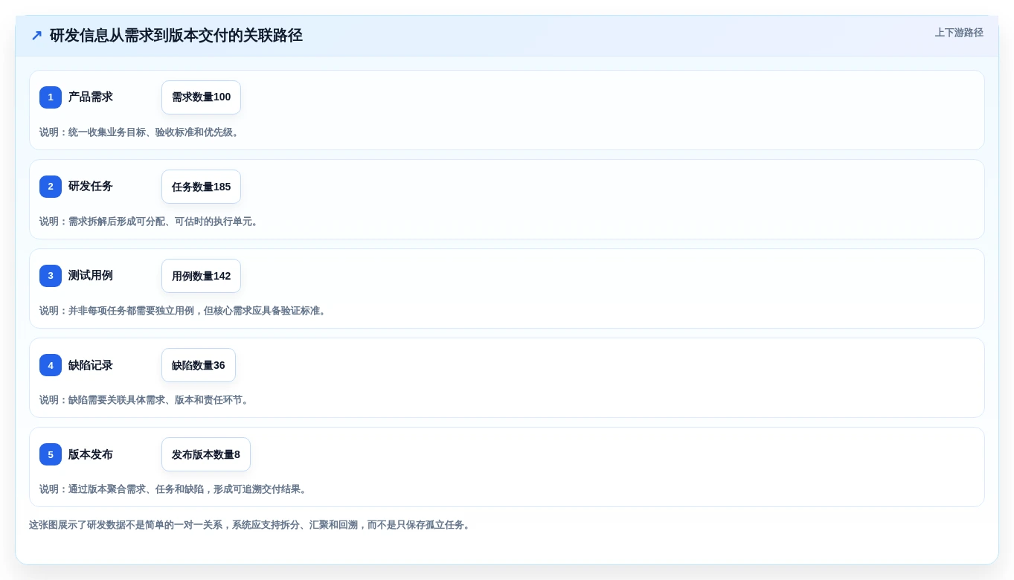The width and height of the screenshot is (1014, 580).
Task: Click step number 3 badge
Action: pyautogui.click(x=51, y=276)
